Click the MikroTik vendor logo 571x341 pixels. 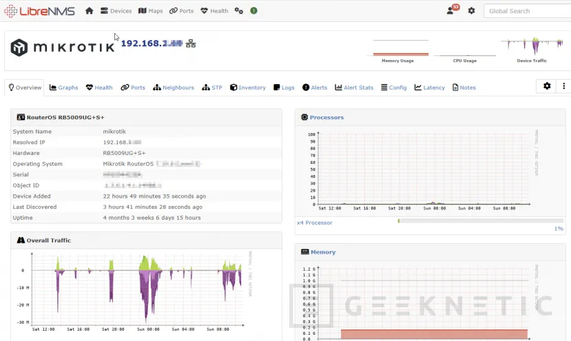[x=62, y=48]
